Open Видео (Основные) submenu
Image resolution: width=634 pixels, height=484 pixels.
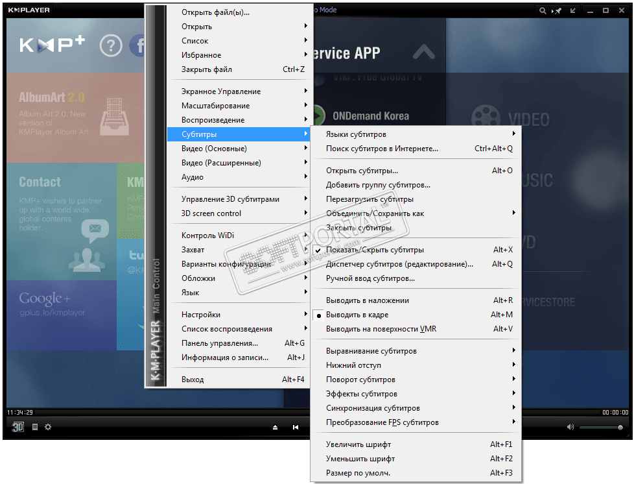click(x=238, y=149)
